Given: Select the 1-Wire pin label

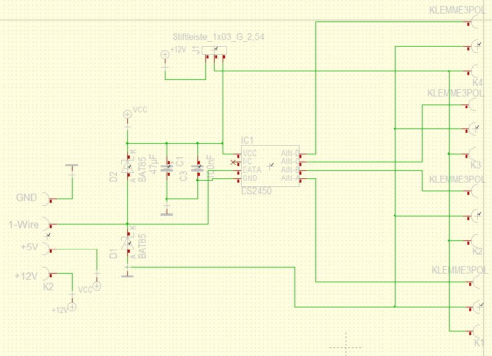Looking at the screenshot, I should click(x=23, y=224).
